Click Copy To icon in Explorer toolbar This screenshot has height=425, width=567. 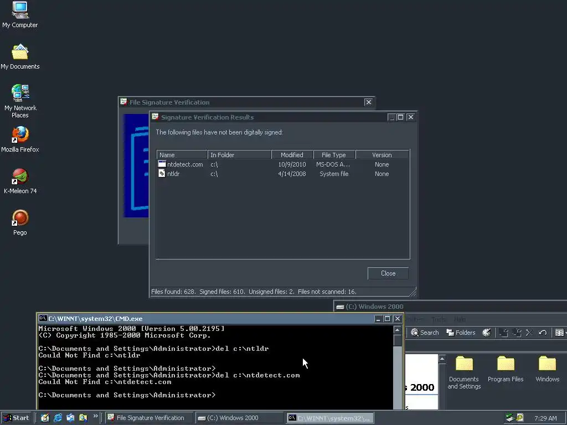(517, 333)
